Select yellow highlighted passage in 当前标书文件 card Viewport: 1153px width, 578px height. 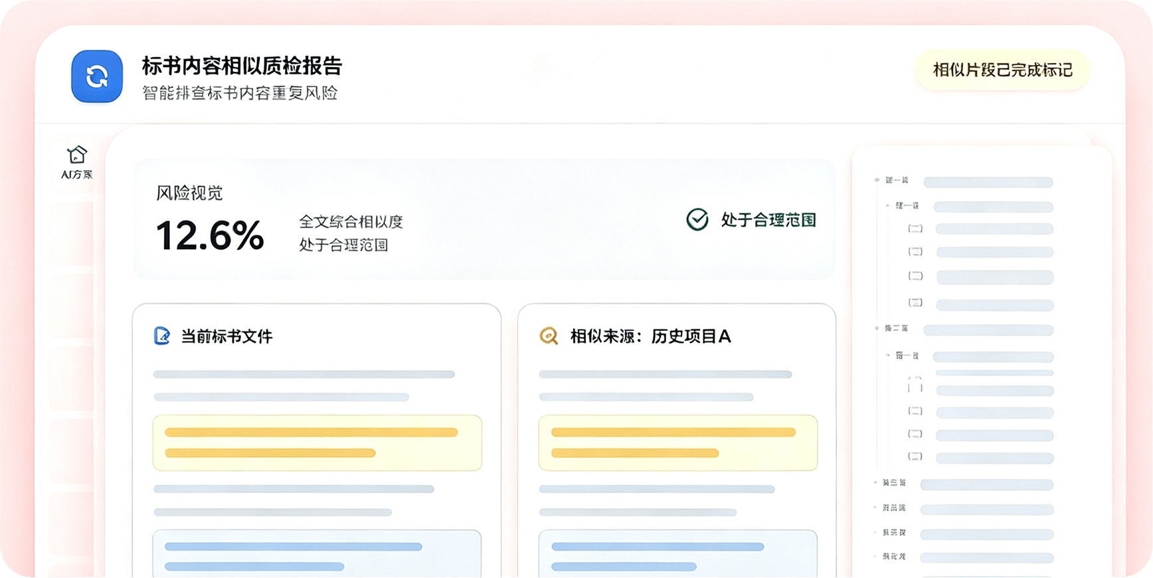(x=317, y=443)
